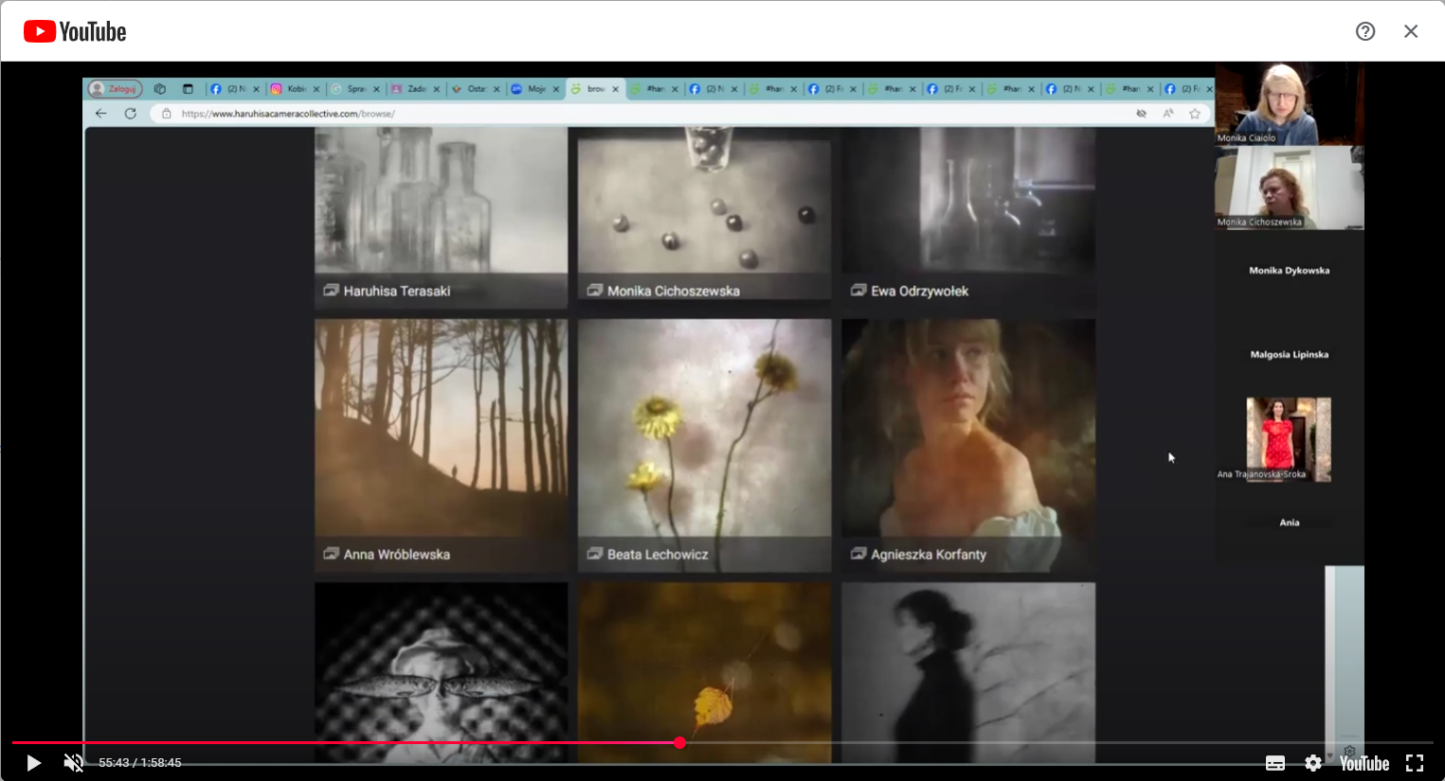Viewport: 1445px width, 781px height.
Task: Click gallery icon beside Agnieszka Korfanty
Action: (858, 553)
